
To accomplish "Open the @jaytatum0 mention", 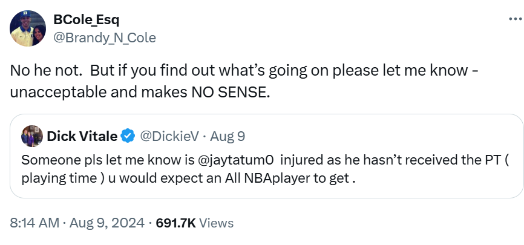I will (x=235, y=162).
